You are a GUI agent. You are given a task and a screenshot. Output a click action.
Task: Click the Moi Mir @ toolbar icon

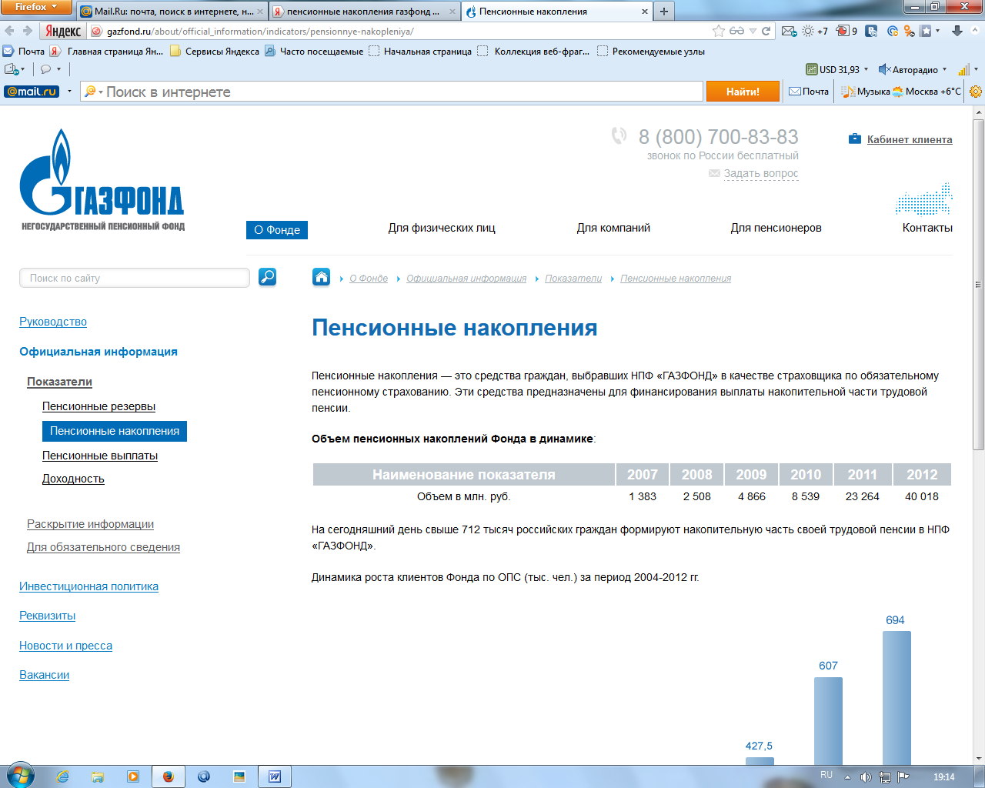[x=893, y=31]
